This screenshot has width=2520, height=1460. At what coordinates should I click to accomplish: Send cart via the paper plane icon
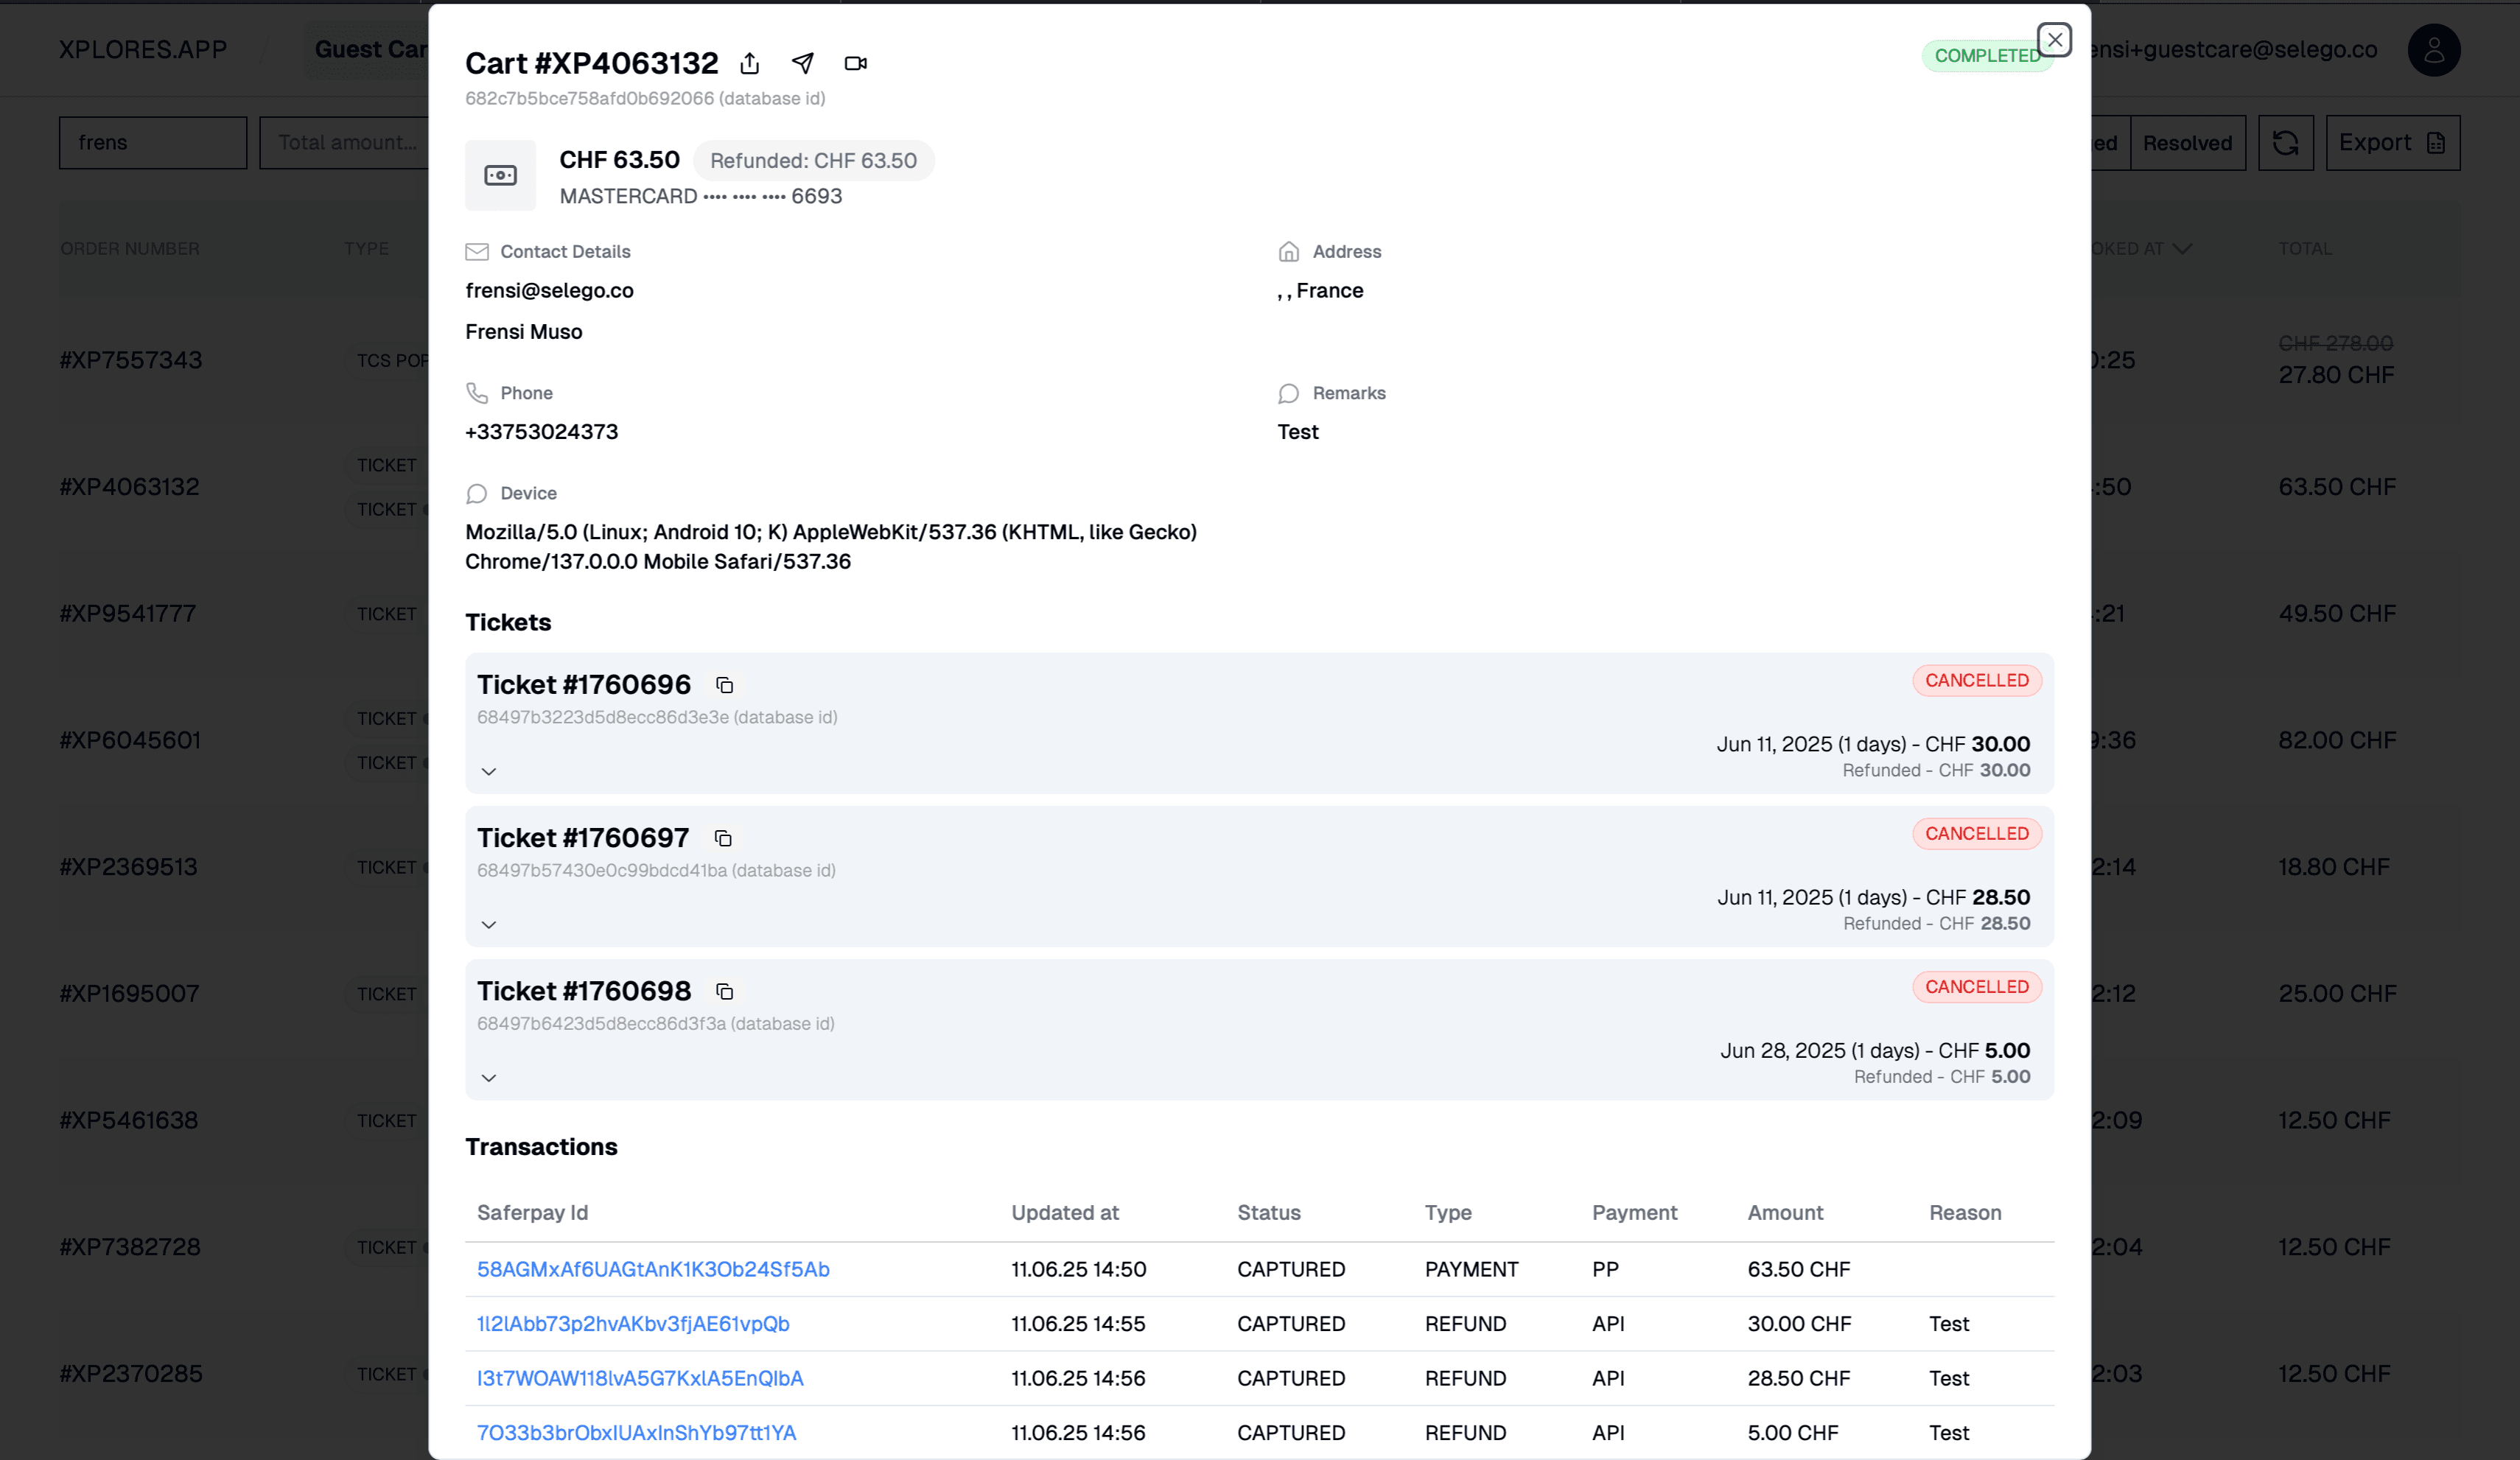coord(803,62)
